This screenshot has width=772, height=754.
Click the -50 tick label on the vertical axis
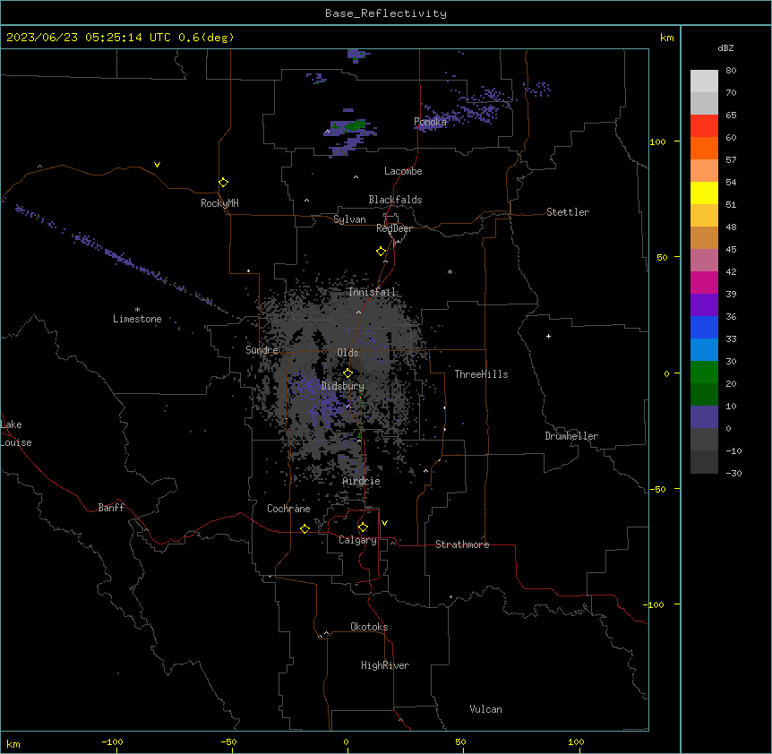[657, 489]
